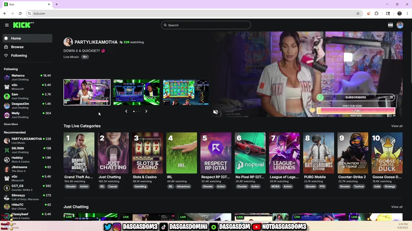The width and height of the screenshot is (412, 231).
Task: Open PUBG Mobile category card
Action: (319, 153)
